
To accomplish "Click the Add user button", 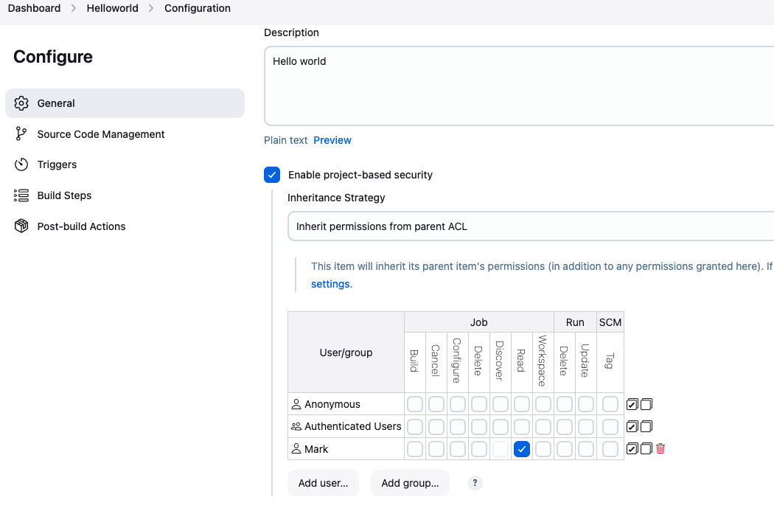I will point(323,483).
